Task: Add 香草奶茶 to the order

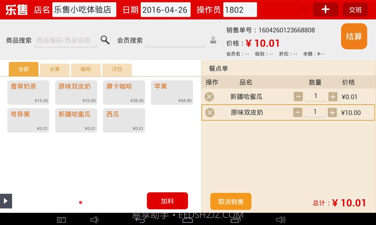Action: [x=28, y=92]
